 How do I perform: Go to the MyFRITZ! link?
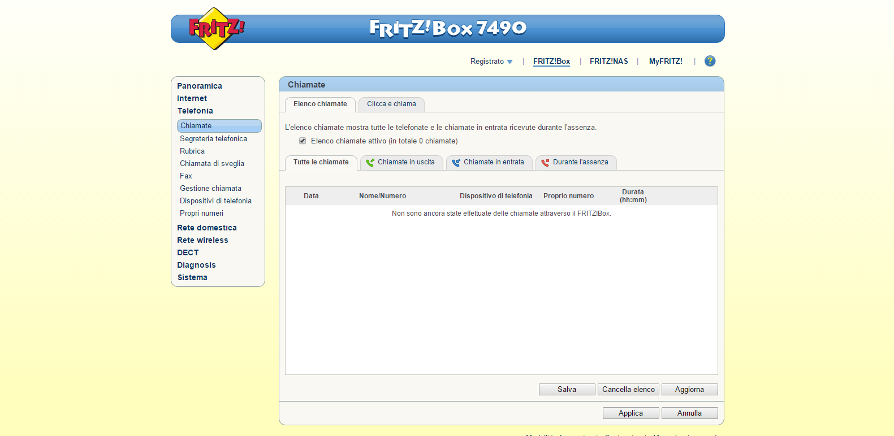pos(666,62)
